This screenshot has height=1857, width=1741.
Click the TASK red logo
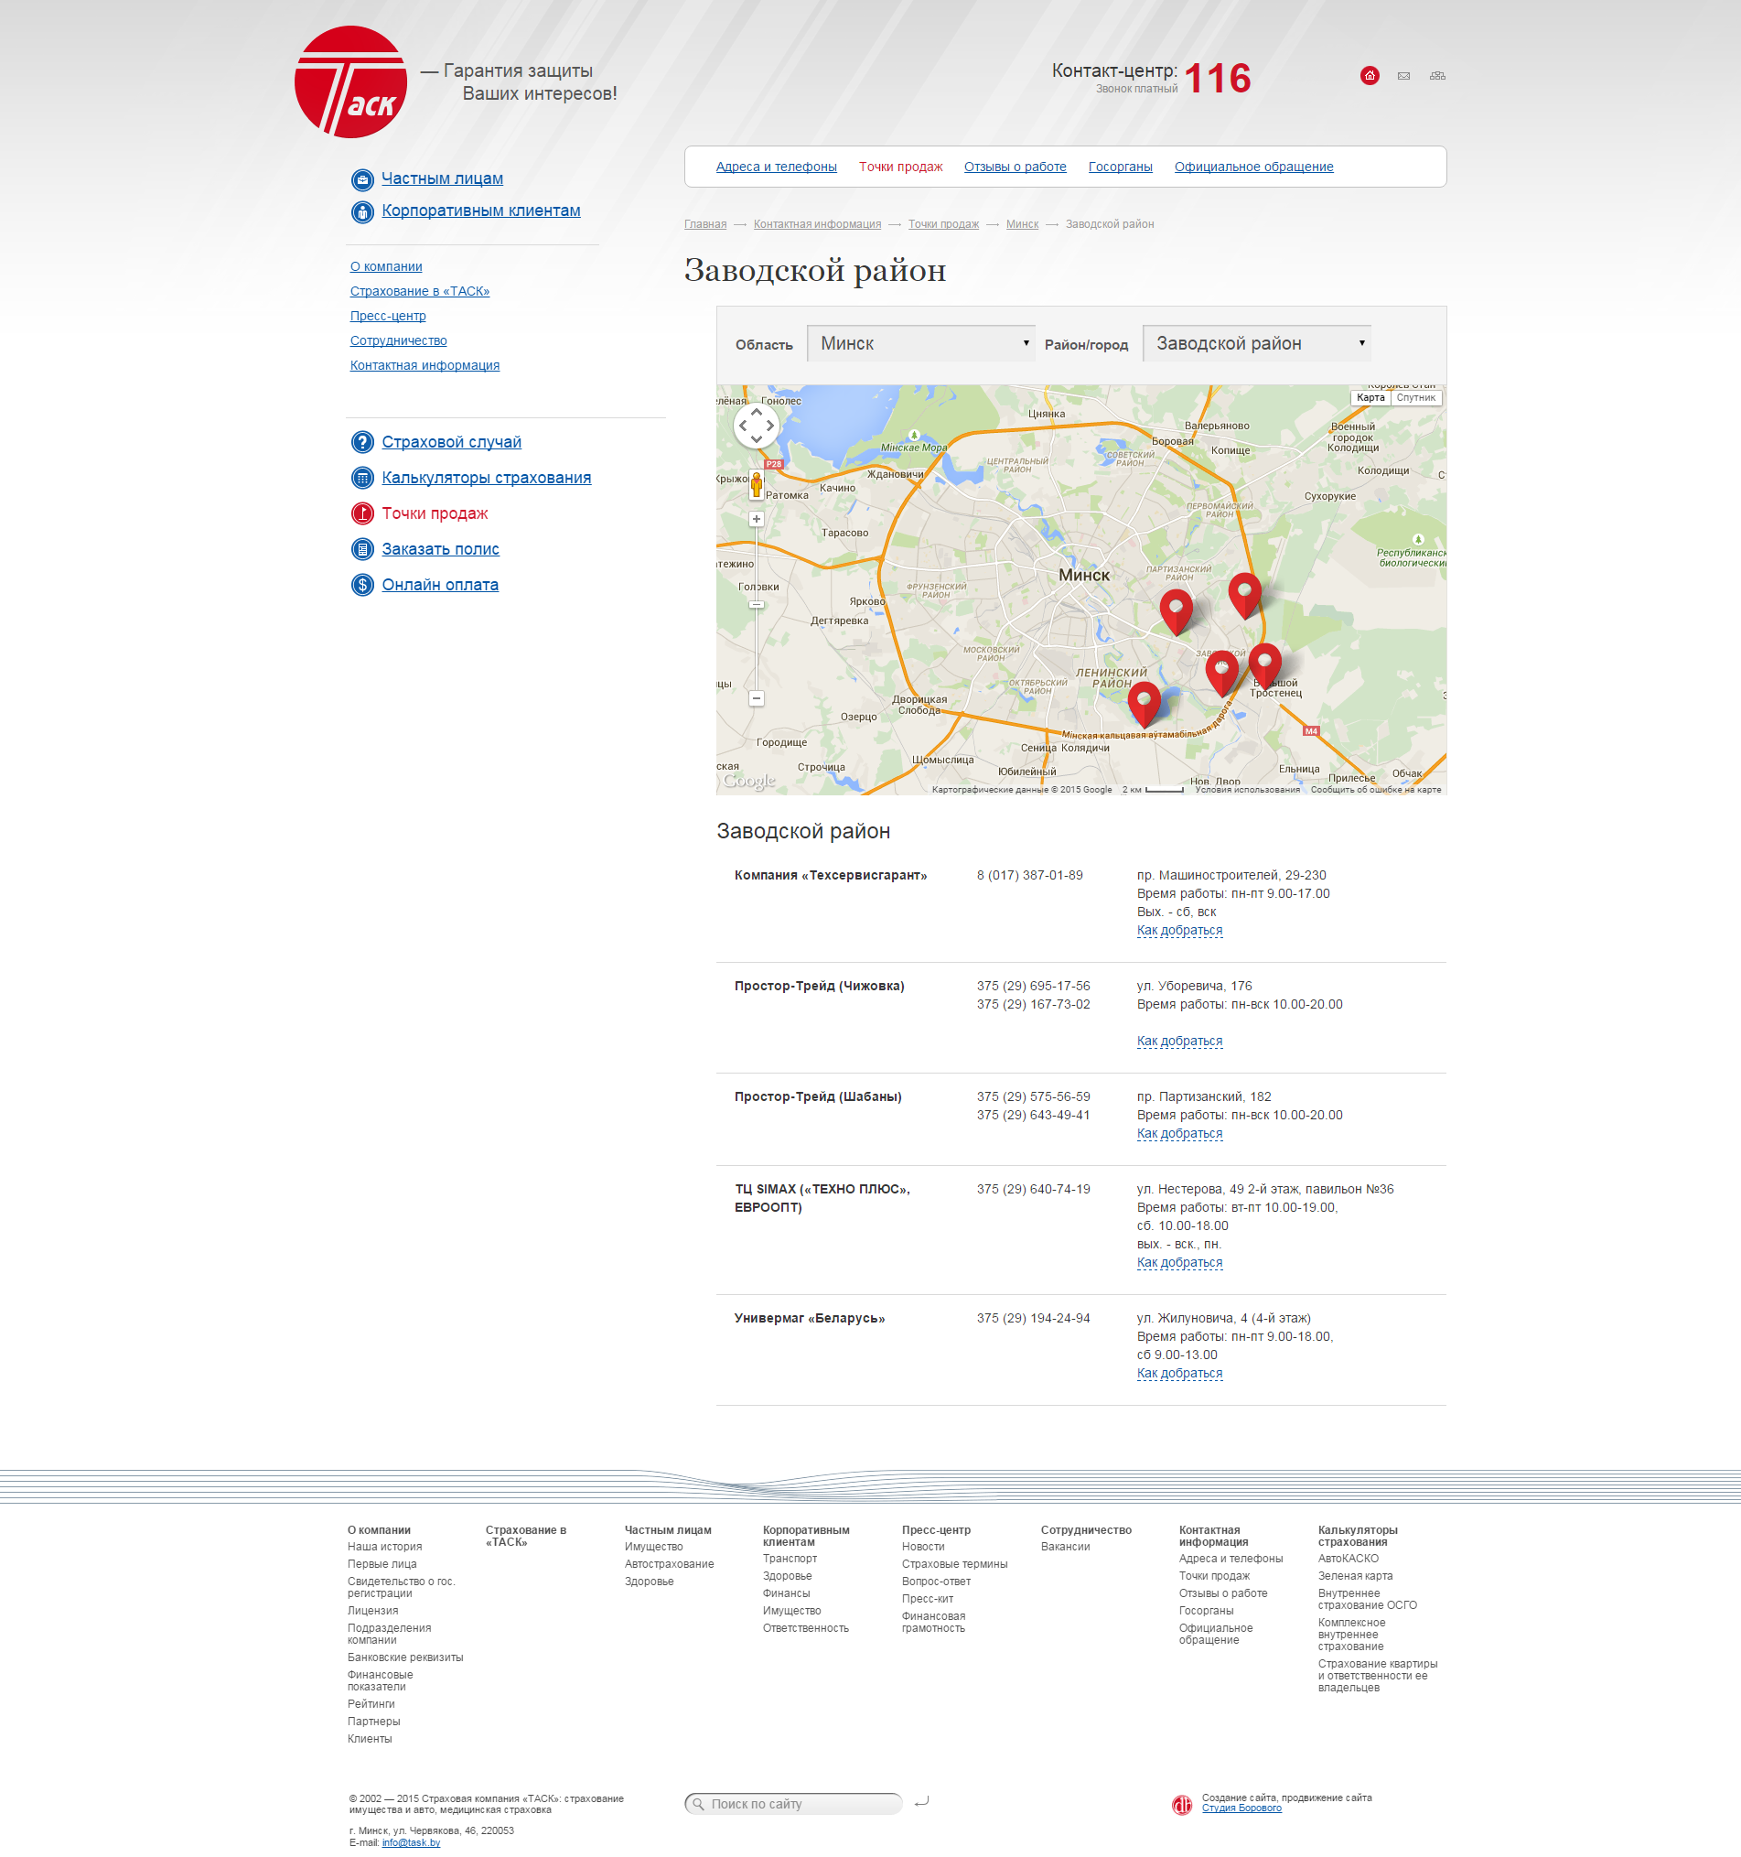pyautogui.click(x=351, y=82)
